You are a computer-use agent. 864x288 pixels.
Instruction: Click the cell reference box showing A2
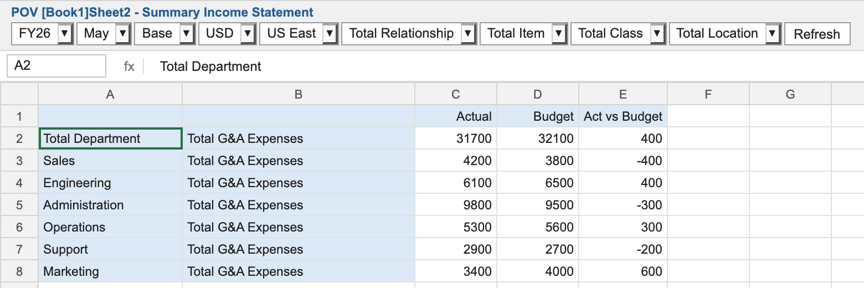56,66
